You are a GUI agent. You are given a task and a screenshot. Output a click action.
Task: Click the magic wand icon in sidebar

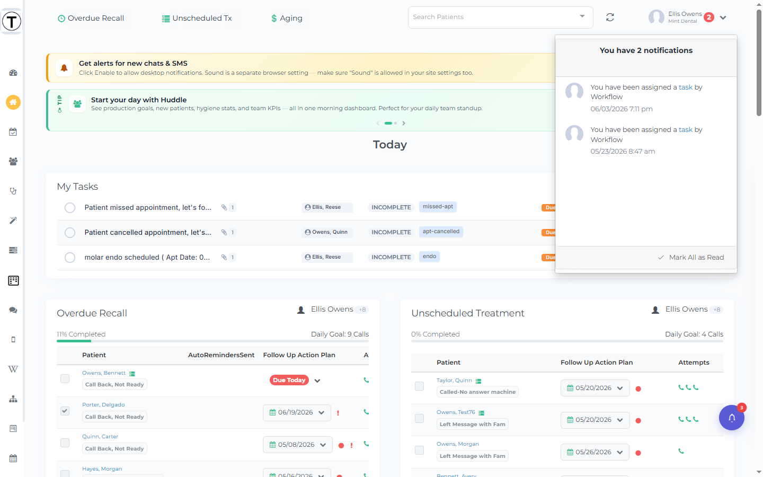[x=13, y=220]
